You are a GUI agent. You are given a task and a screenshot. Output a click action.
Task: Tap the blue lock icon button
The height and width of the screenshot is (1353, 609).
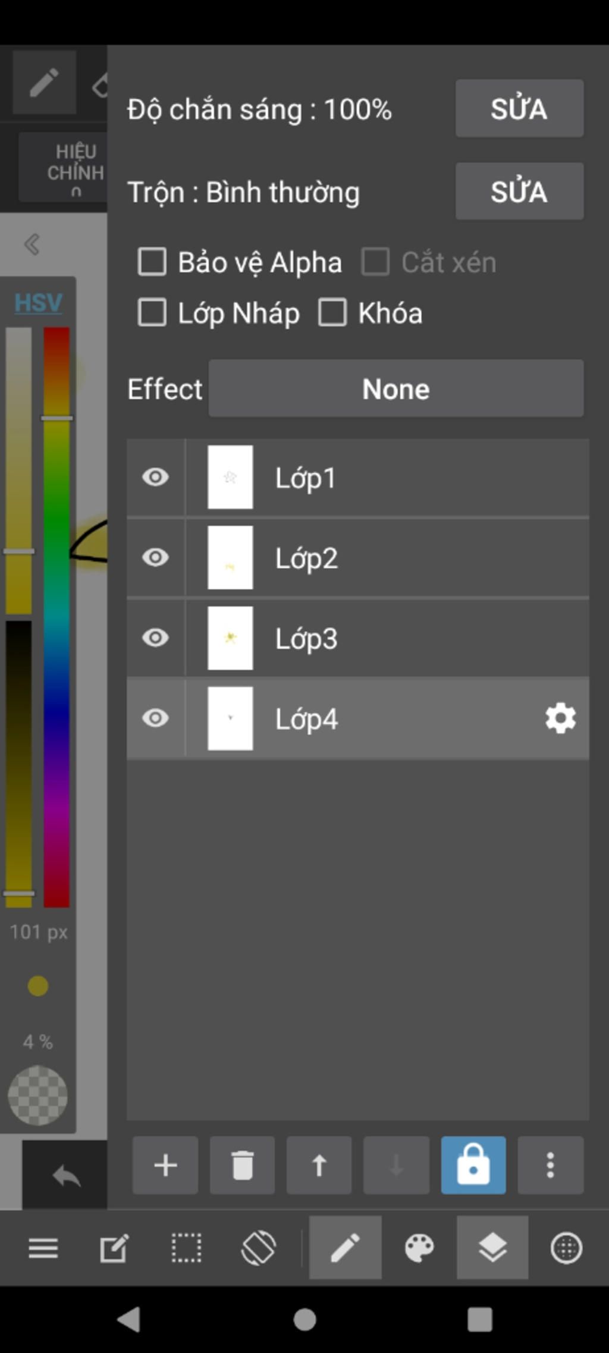coord(473,1165)
